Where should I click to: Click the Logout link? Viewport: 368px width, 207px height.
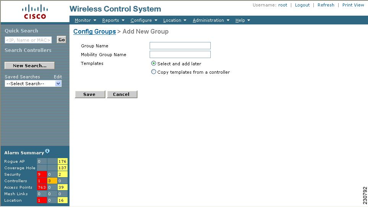302,5
